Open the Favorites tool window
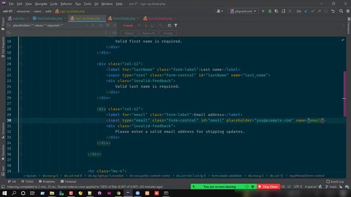The height and width of the screenshot is (197, 351). (x=3, y=153)
